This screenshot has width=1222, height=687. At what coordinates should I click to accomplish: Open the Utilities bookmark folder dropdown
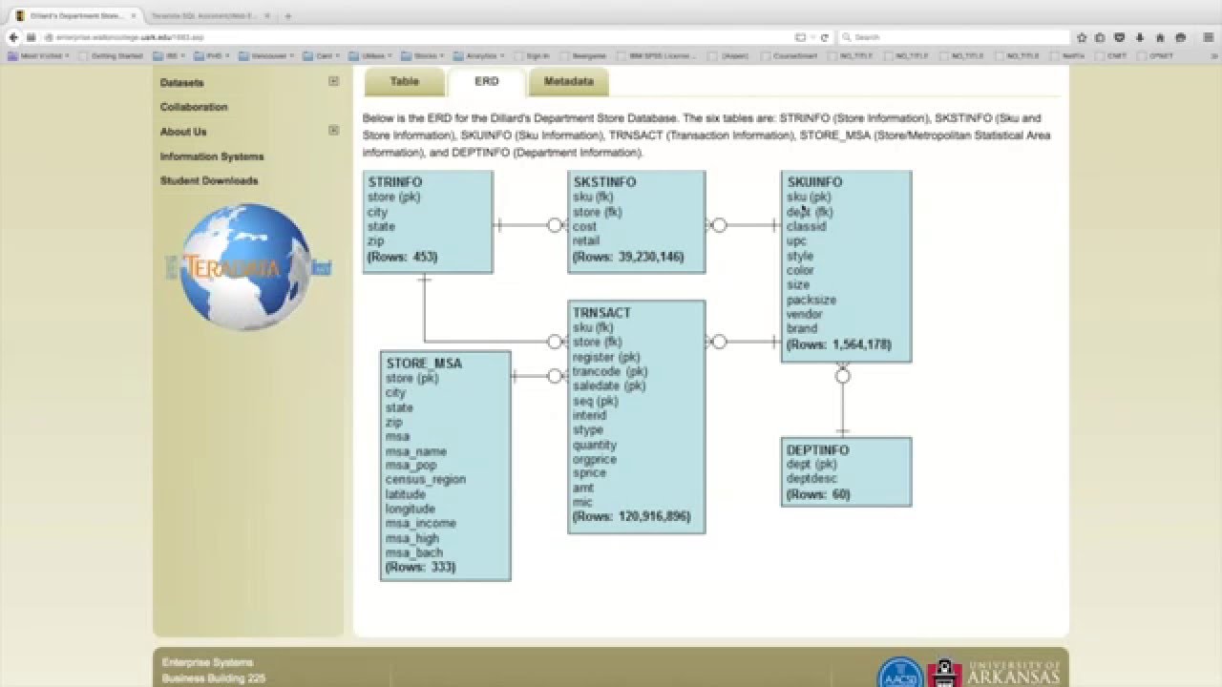coord(369,56)
